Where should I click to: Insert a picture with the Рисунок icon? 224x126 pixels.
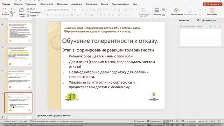tap(157, 10)
